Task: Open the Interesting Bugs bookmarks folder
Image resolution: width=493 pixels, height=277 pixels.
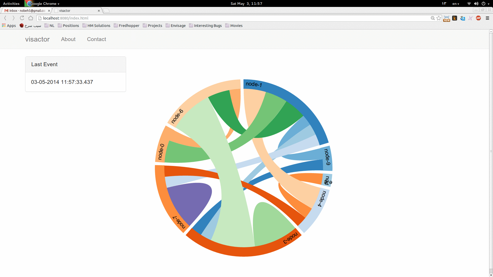Action: tap(205, 26)
